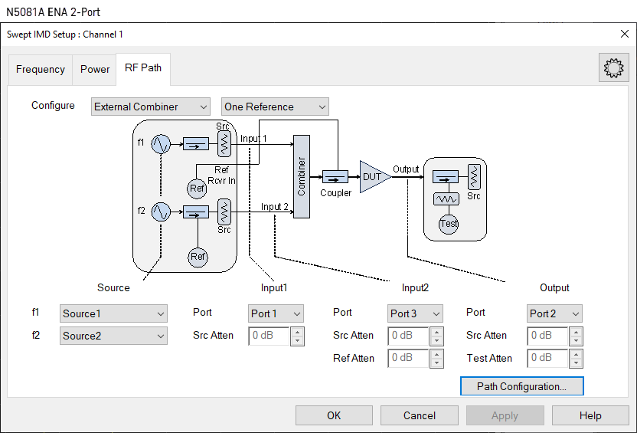This screenshot has width=637, height=433.
Task: Click the f2 source oscillator symbol
Action: point(161,212)
